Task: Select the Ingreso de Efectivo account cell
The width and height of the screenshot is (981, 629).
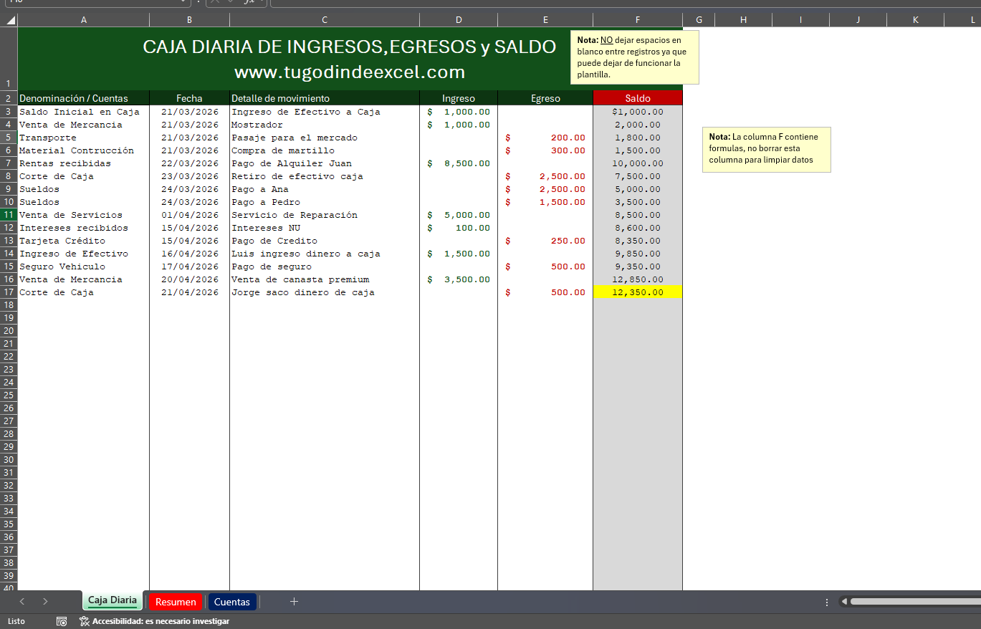Action: [x=84, y=254]
